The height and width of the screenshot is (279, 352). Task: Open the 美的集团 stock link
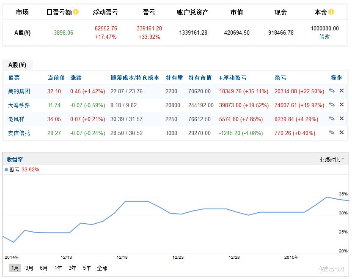19,91
